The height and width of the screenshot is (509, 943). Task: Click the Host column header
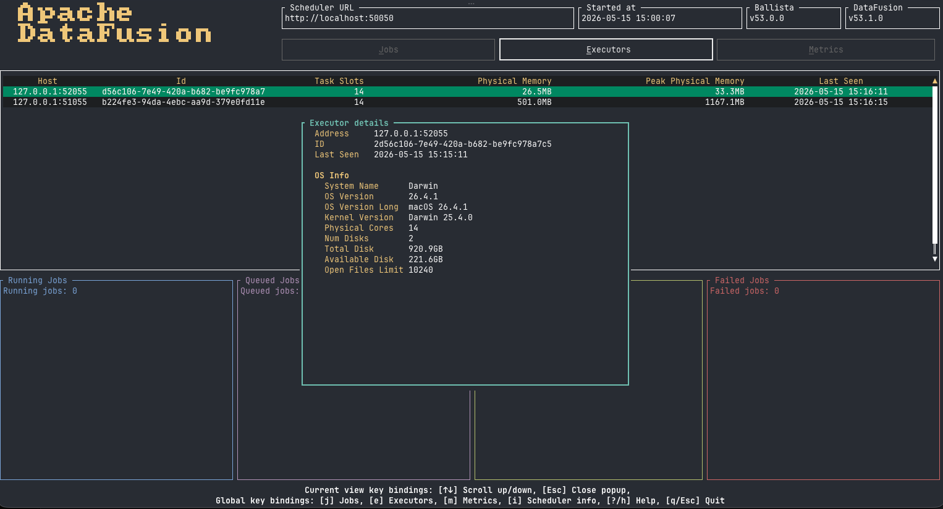(x=48, y=81)
